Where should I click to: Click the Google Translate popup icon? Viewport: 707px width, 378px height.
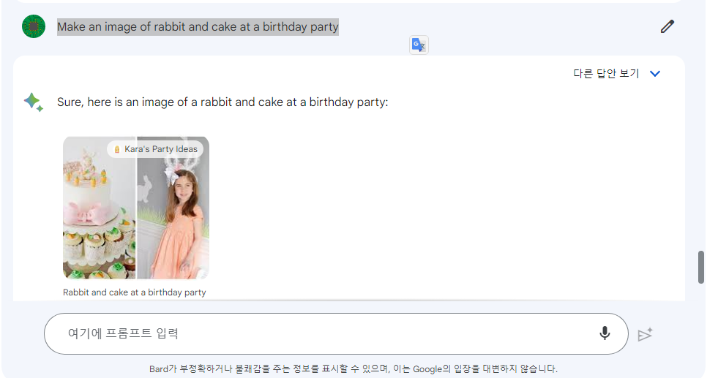[419, 45]
